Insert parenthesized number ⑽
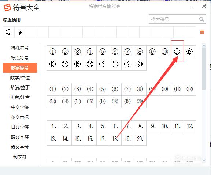Screen dimensions: 211x175 click(x=165, y=89)
